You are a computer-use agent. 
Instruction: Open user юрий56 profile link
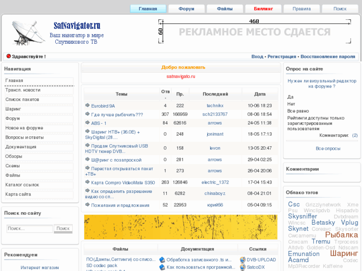pos(215,205)
